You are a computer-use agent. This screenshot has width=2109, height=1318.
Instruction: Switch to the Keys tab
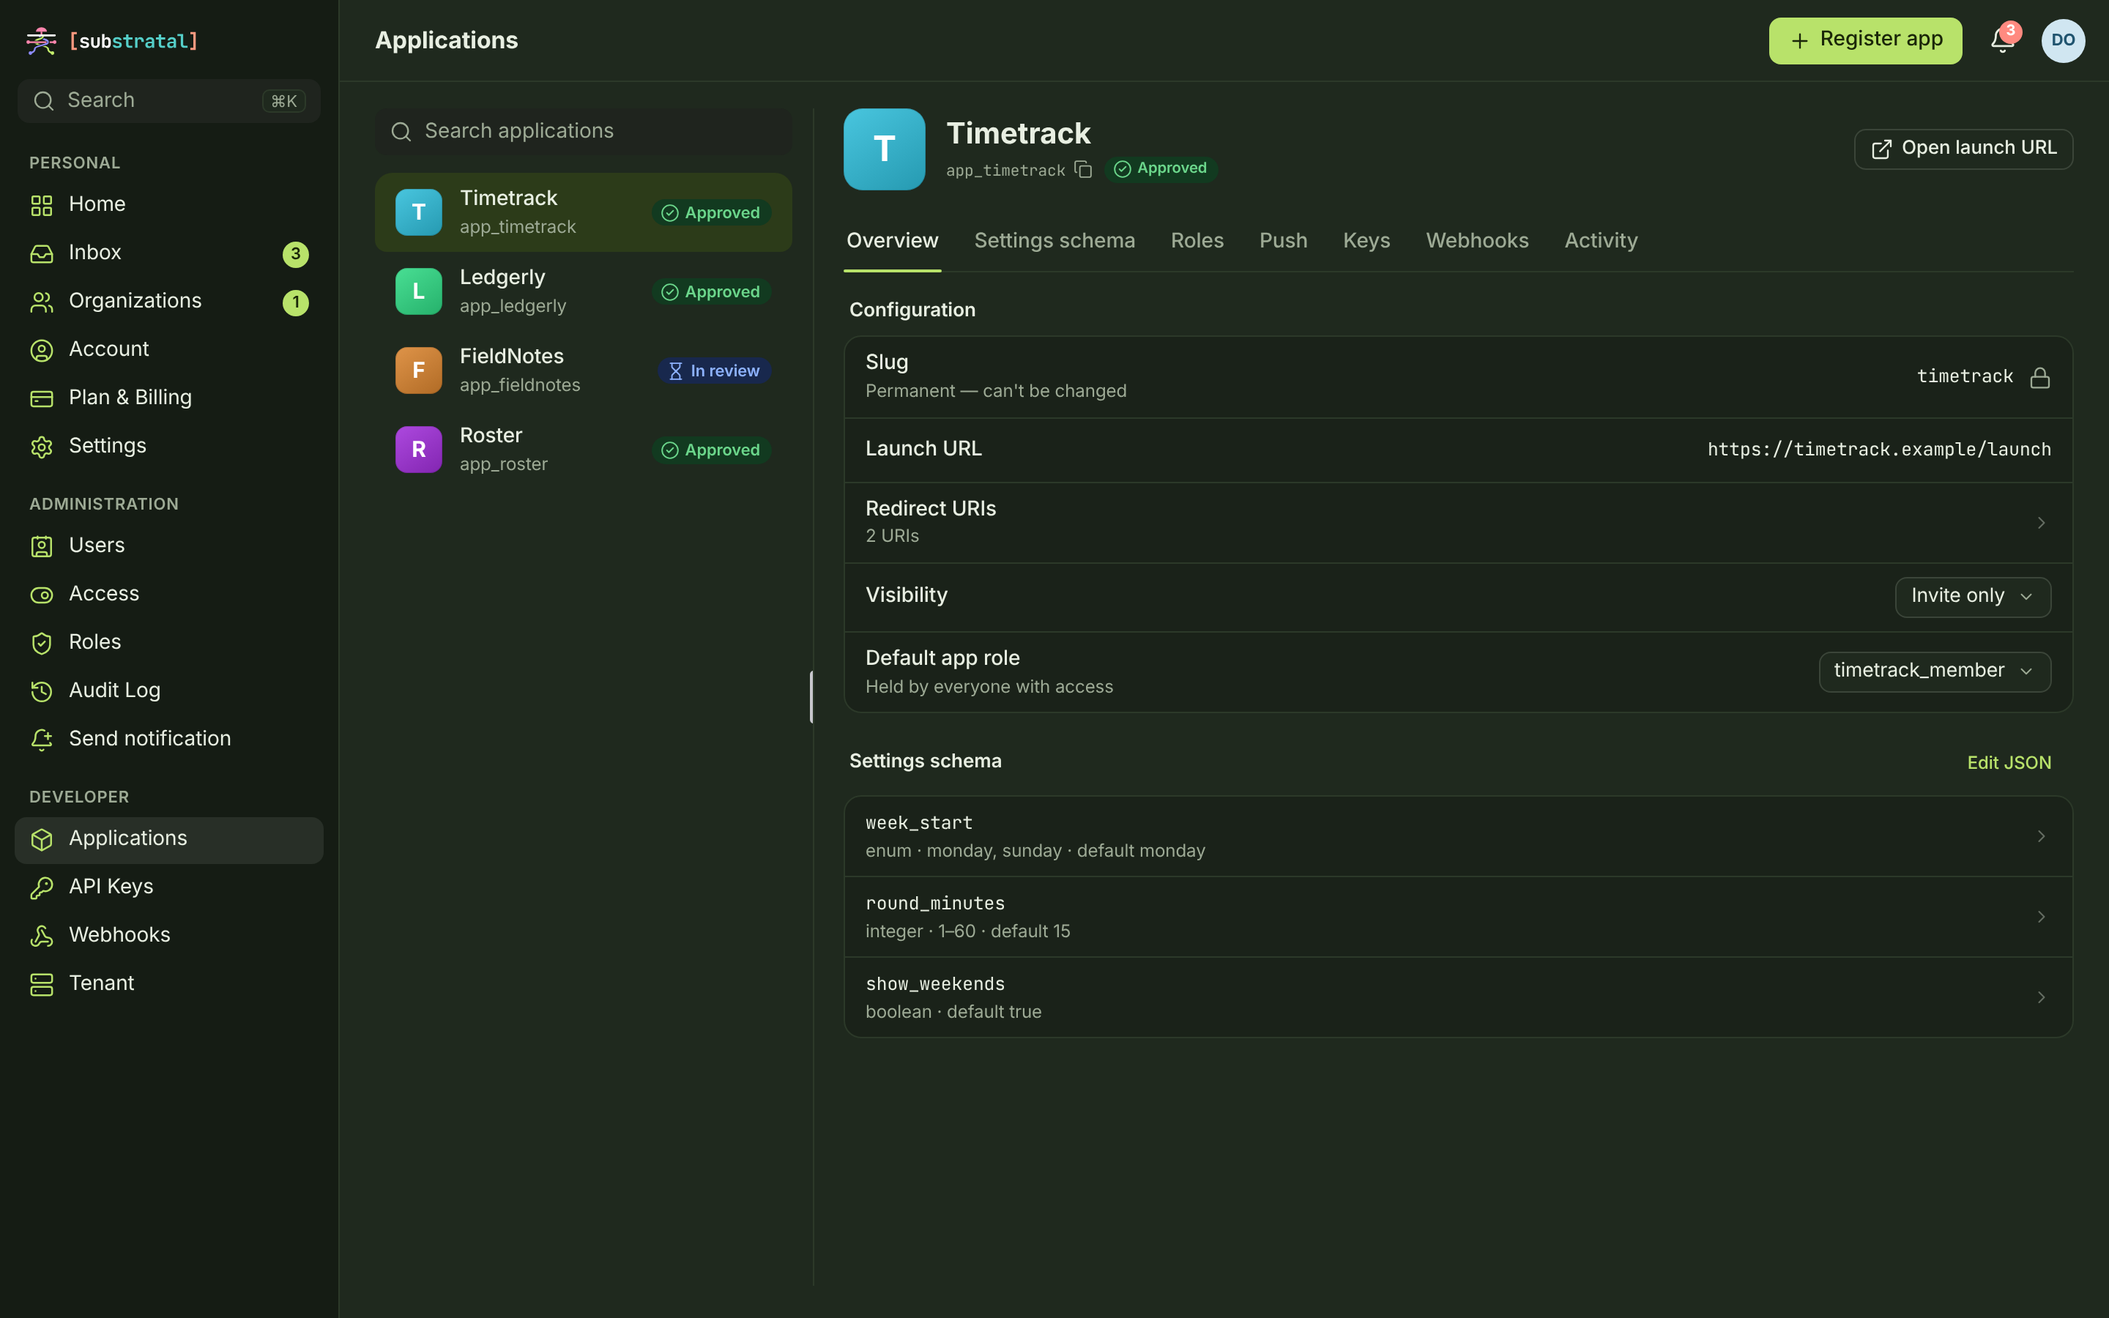pyautogui.click(x=1366, y=241)
